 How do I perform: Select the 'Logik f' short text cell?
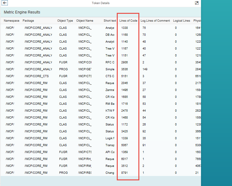click(110, 138)
